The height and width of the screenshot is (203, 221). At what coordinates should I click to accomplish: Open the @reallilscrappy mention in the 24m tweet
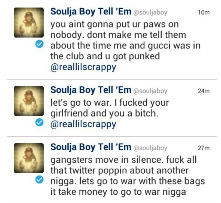coord(83,124)
